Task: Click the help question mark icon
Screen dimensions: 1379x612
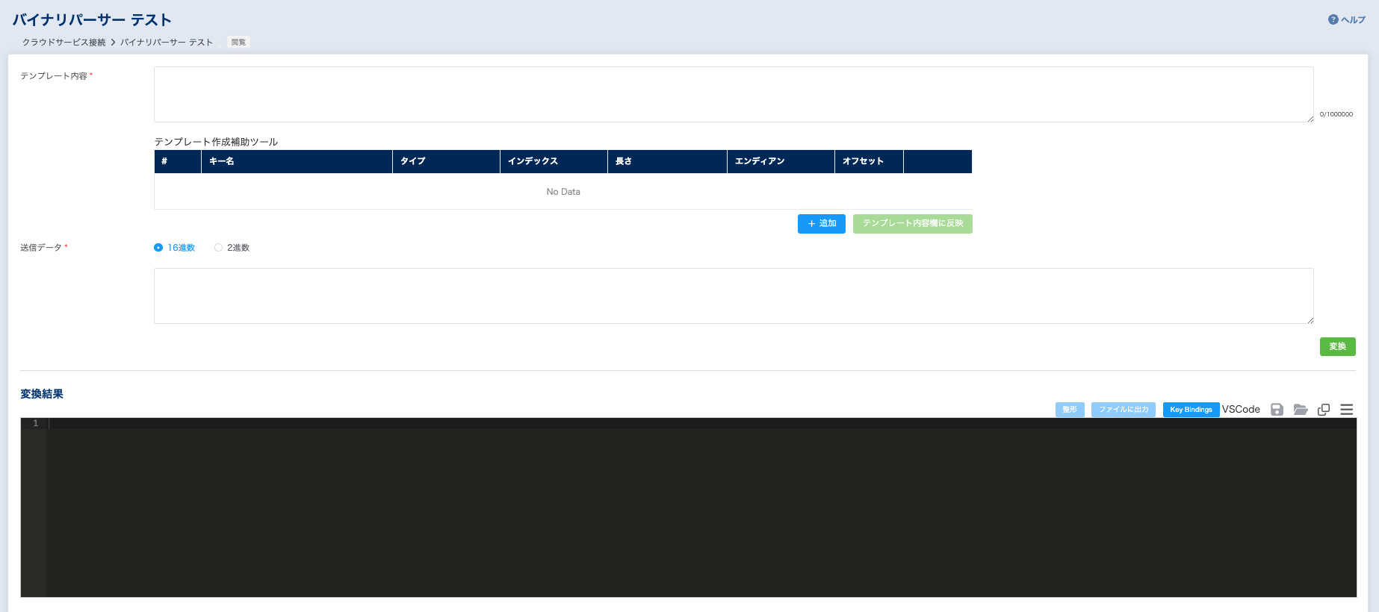Action: click(1333, 20)
